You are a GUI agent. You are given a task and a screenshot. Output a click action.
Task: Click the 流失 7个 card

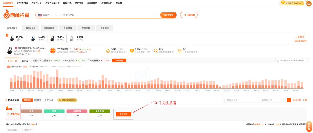tap(54, 114)
